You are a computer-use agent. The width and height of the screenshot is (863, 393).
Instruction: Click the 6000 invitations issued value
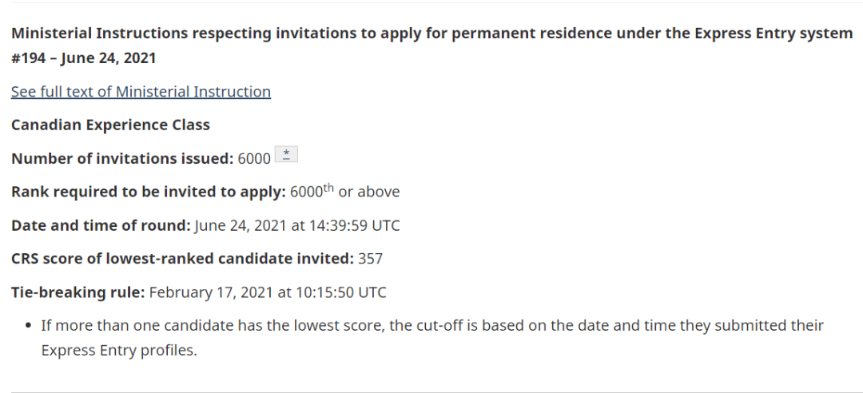(x=254, y=158)
